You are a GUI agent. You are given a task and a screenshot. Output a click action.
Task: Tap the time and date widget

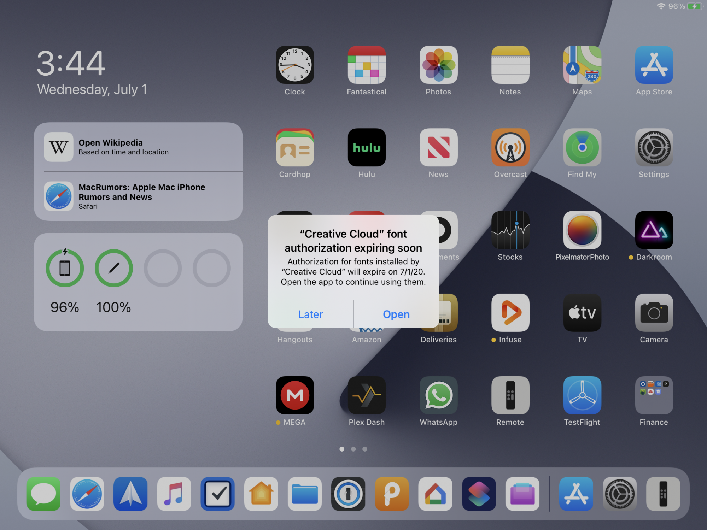tap(92, 72)
